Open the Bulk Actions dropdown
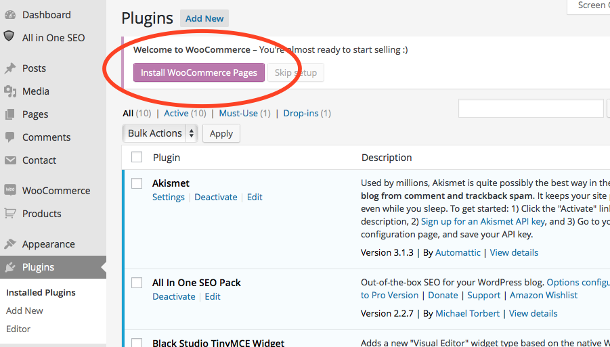Image resolution: width=610 pixels, height=347 pixels. (160, 133)
